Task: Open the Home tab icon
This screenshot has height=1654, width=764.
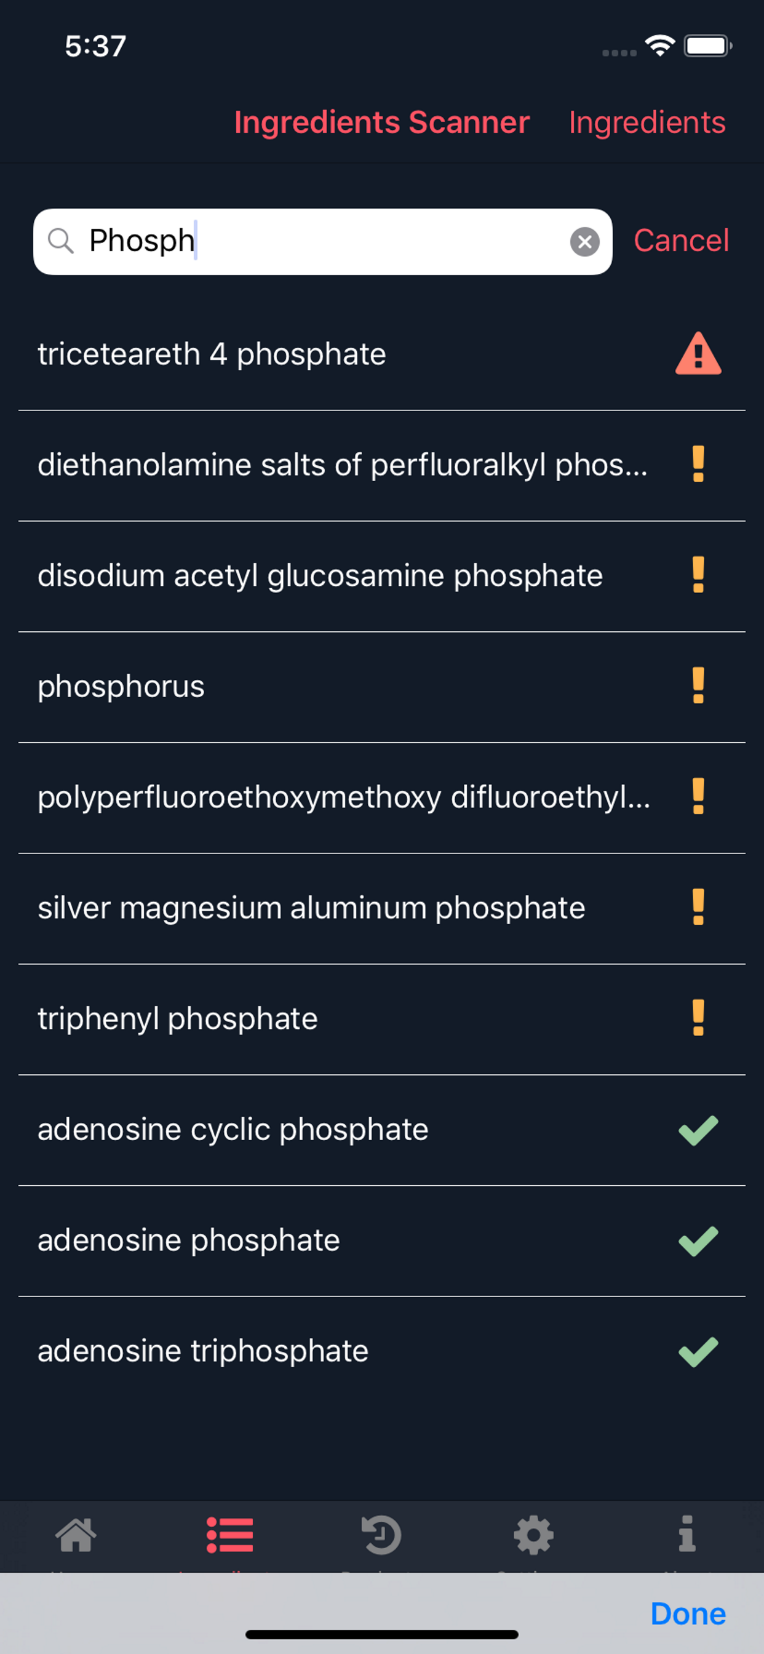Action: 76,1535
